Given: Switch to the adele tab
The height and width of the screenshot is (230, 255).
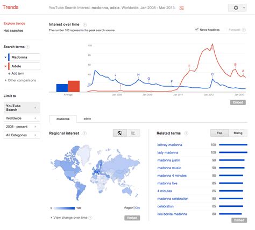Looking at the screenshot, I should 87,119.
